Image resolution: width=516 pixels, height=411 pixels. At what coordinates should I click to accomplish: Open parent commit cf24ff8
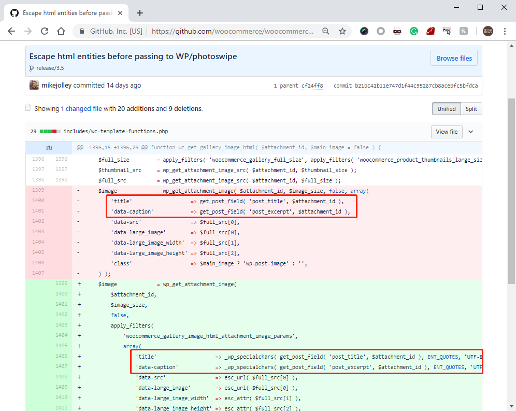312,86
